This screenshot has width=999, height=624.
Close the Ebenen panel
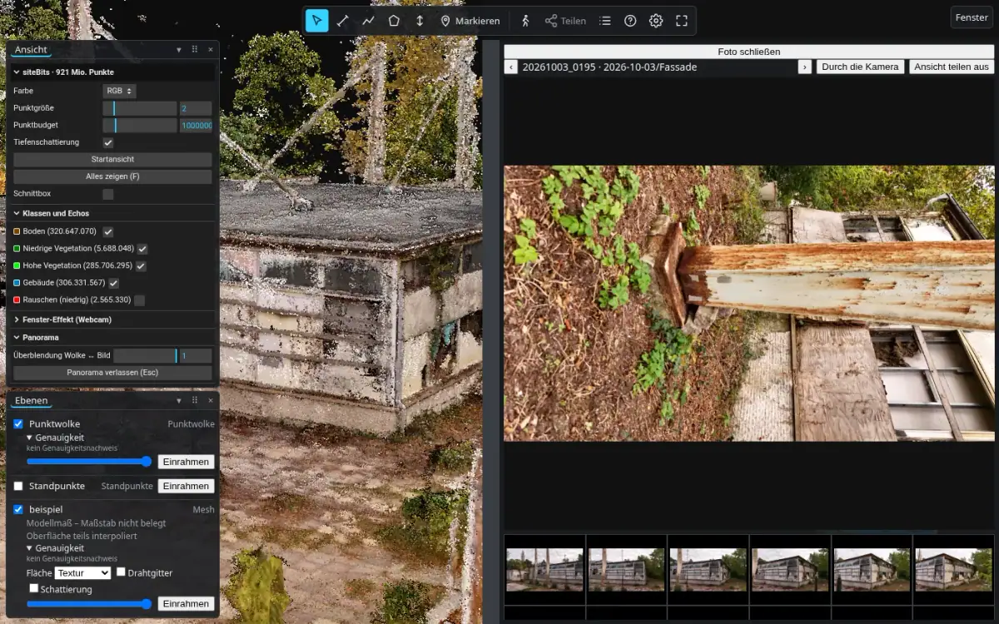[x=211, y=400]
